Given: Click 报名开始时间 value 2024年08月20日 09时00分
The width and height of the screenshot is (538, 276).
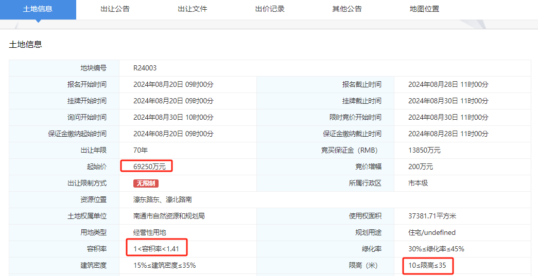Looking at the screenshot, I should pos(173,85).
